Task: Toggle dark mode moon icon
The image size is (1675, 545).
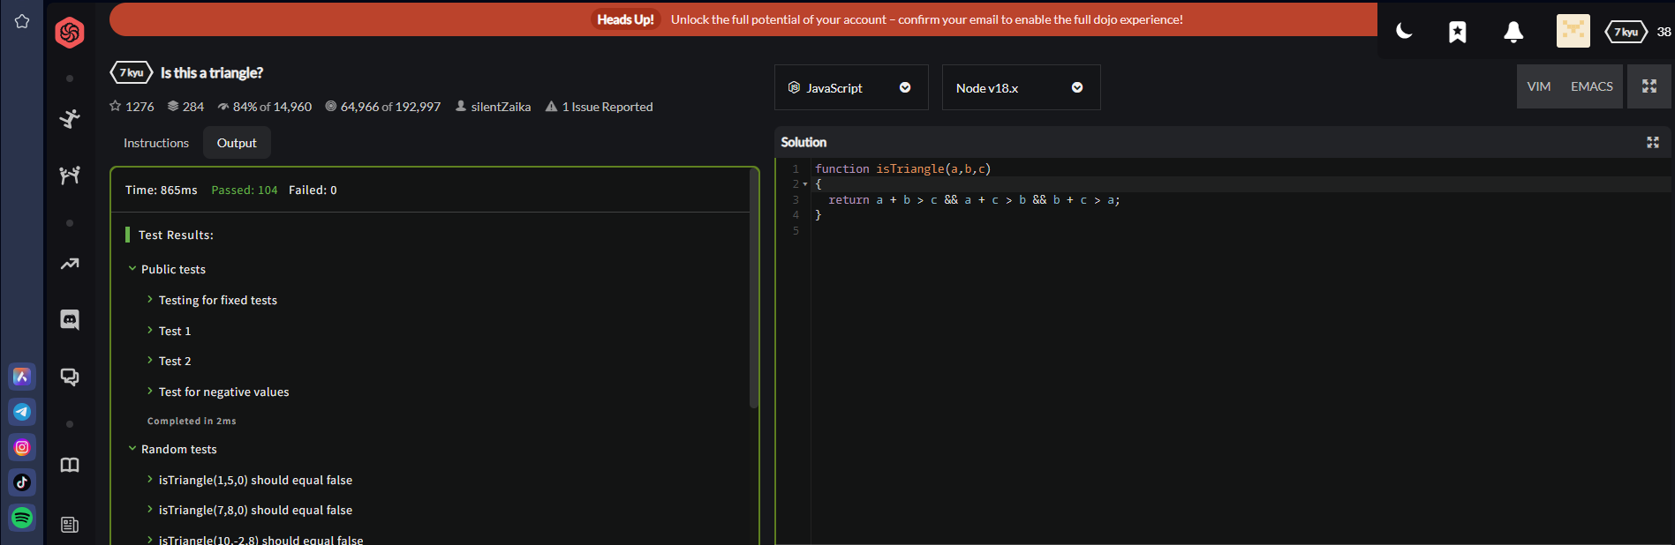Action: pos(1404,32)
